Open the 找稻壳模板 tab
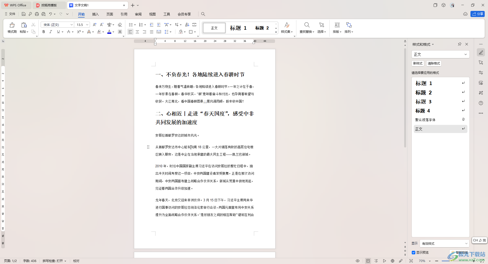The image size is (488, 264). (x=49, y=5)
